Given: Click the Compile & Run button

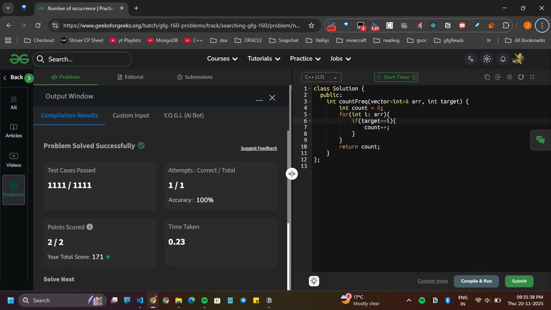Looking at the screenshot, I should point(476,281).
